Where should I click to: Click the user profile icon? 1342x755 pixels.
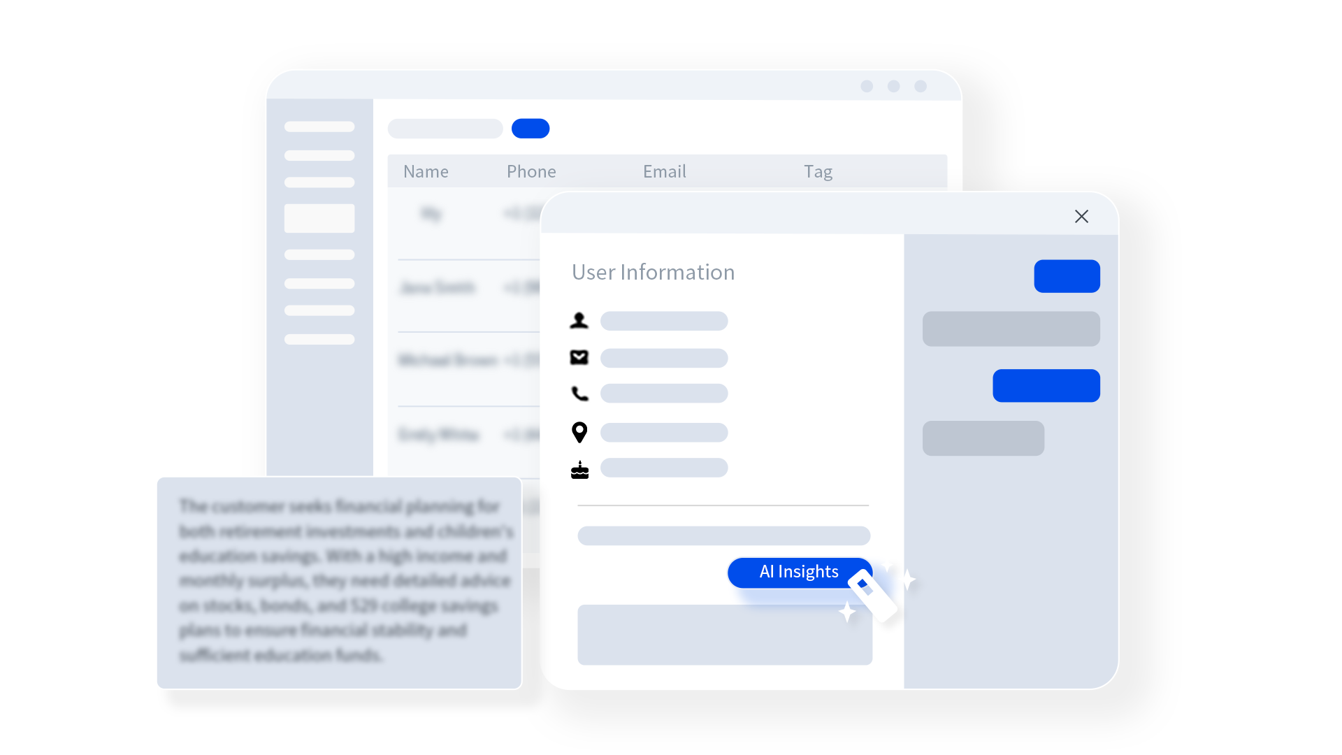pyautogui.click(x=578, y=320)
